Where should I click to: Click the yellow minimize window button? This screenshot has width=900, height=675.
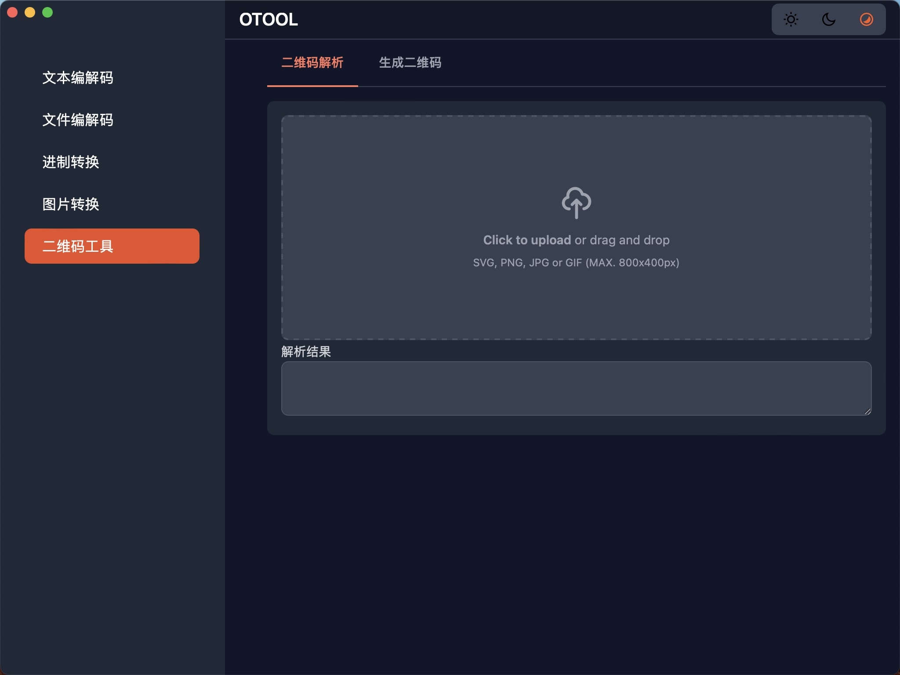click(30, 12)
